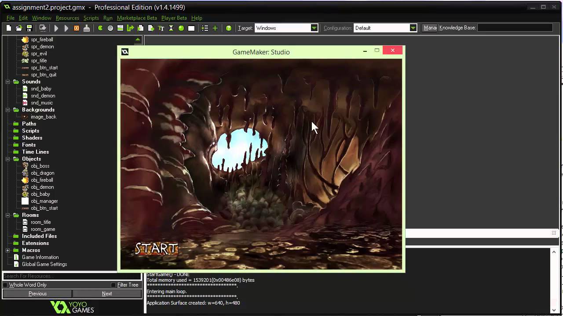Select obj_dragon in the Objects folder

point(43,173)
